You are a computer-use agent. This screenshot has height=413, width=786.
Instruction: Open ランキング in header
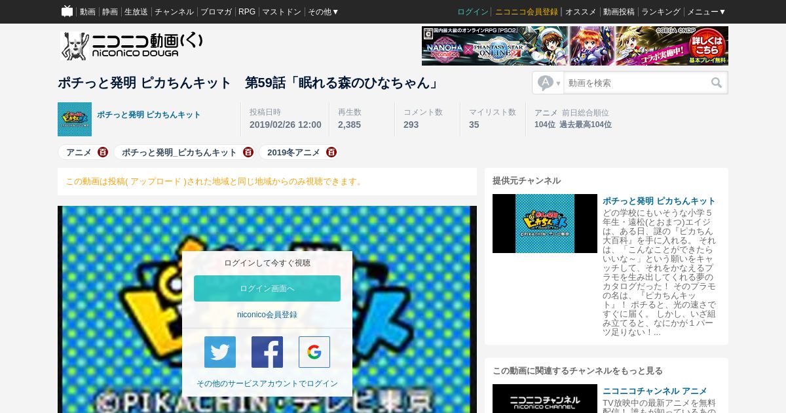point(661,12)
